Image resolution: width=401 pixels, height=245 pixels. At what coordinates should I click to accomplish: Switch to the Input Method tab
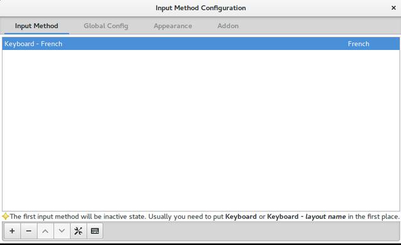click(36, 26)
